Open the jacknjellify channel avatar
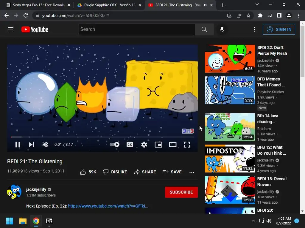The width and height of the screenshot is (305, 228). (x=14, y=192)
